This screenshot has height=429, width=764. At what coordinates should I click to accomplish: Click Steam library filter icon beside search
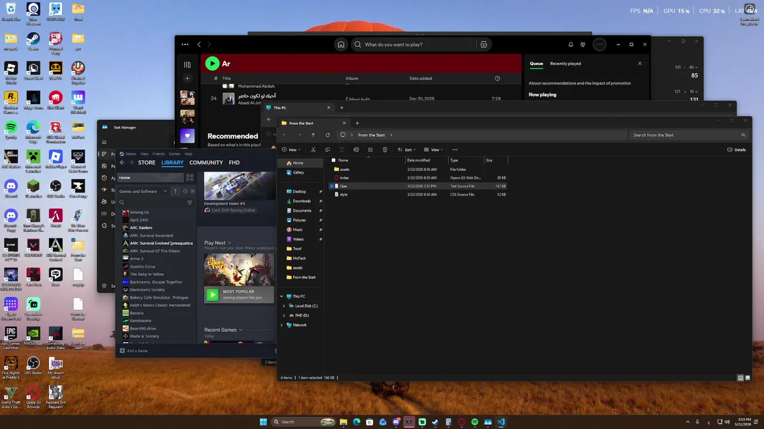pos(190,203)
